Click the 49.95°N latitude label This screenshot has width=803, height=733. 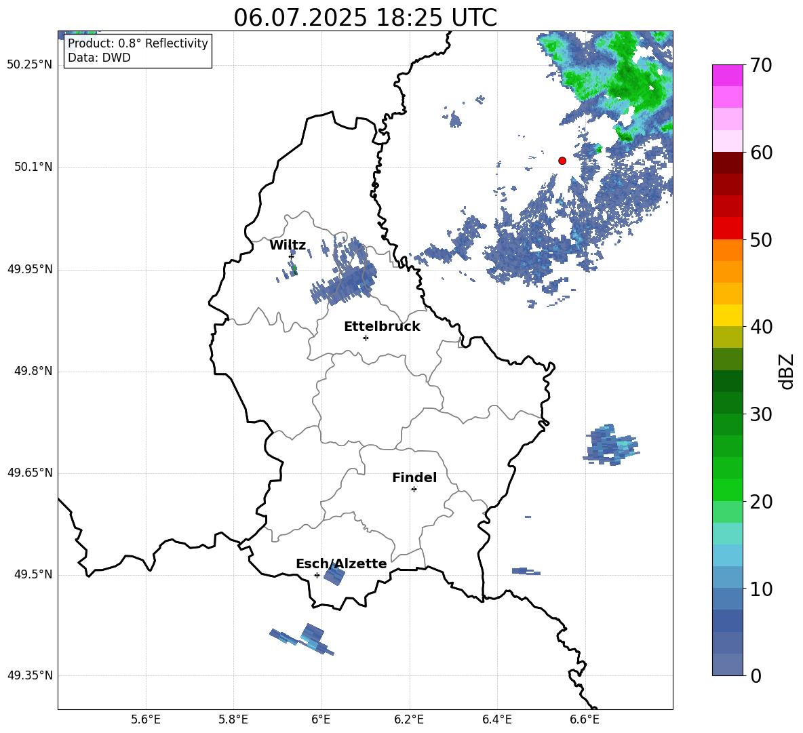(30, 269)
